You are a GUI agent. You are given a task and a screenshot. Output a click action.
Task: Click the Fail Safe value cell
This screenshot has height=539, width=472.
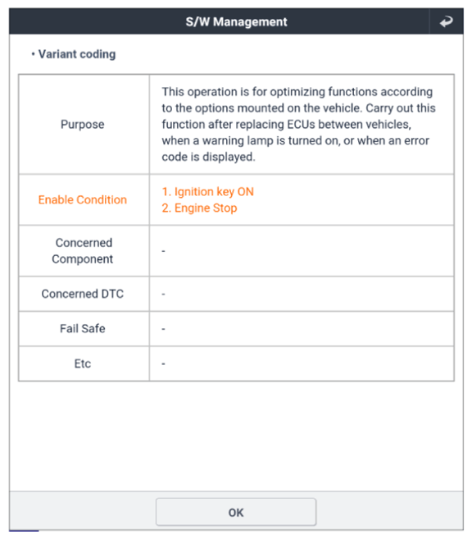pyautogui.click(x=302, y=329)
